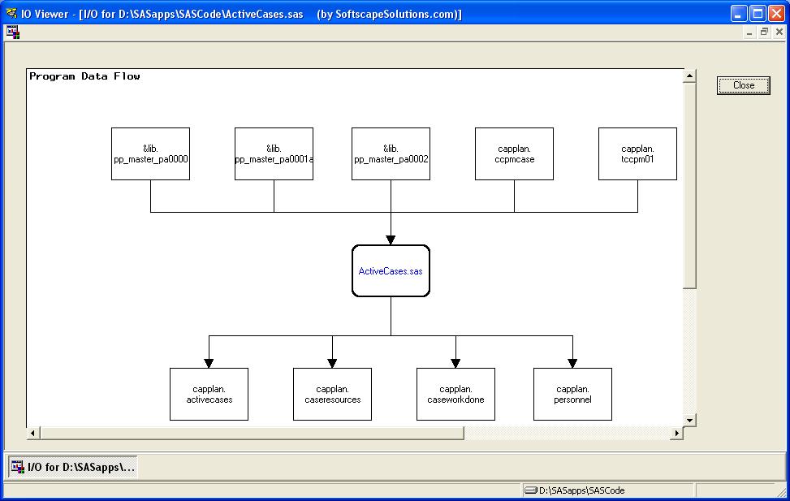
Task: Restore the inner document window
Action: (x=764, y=32)
